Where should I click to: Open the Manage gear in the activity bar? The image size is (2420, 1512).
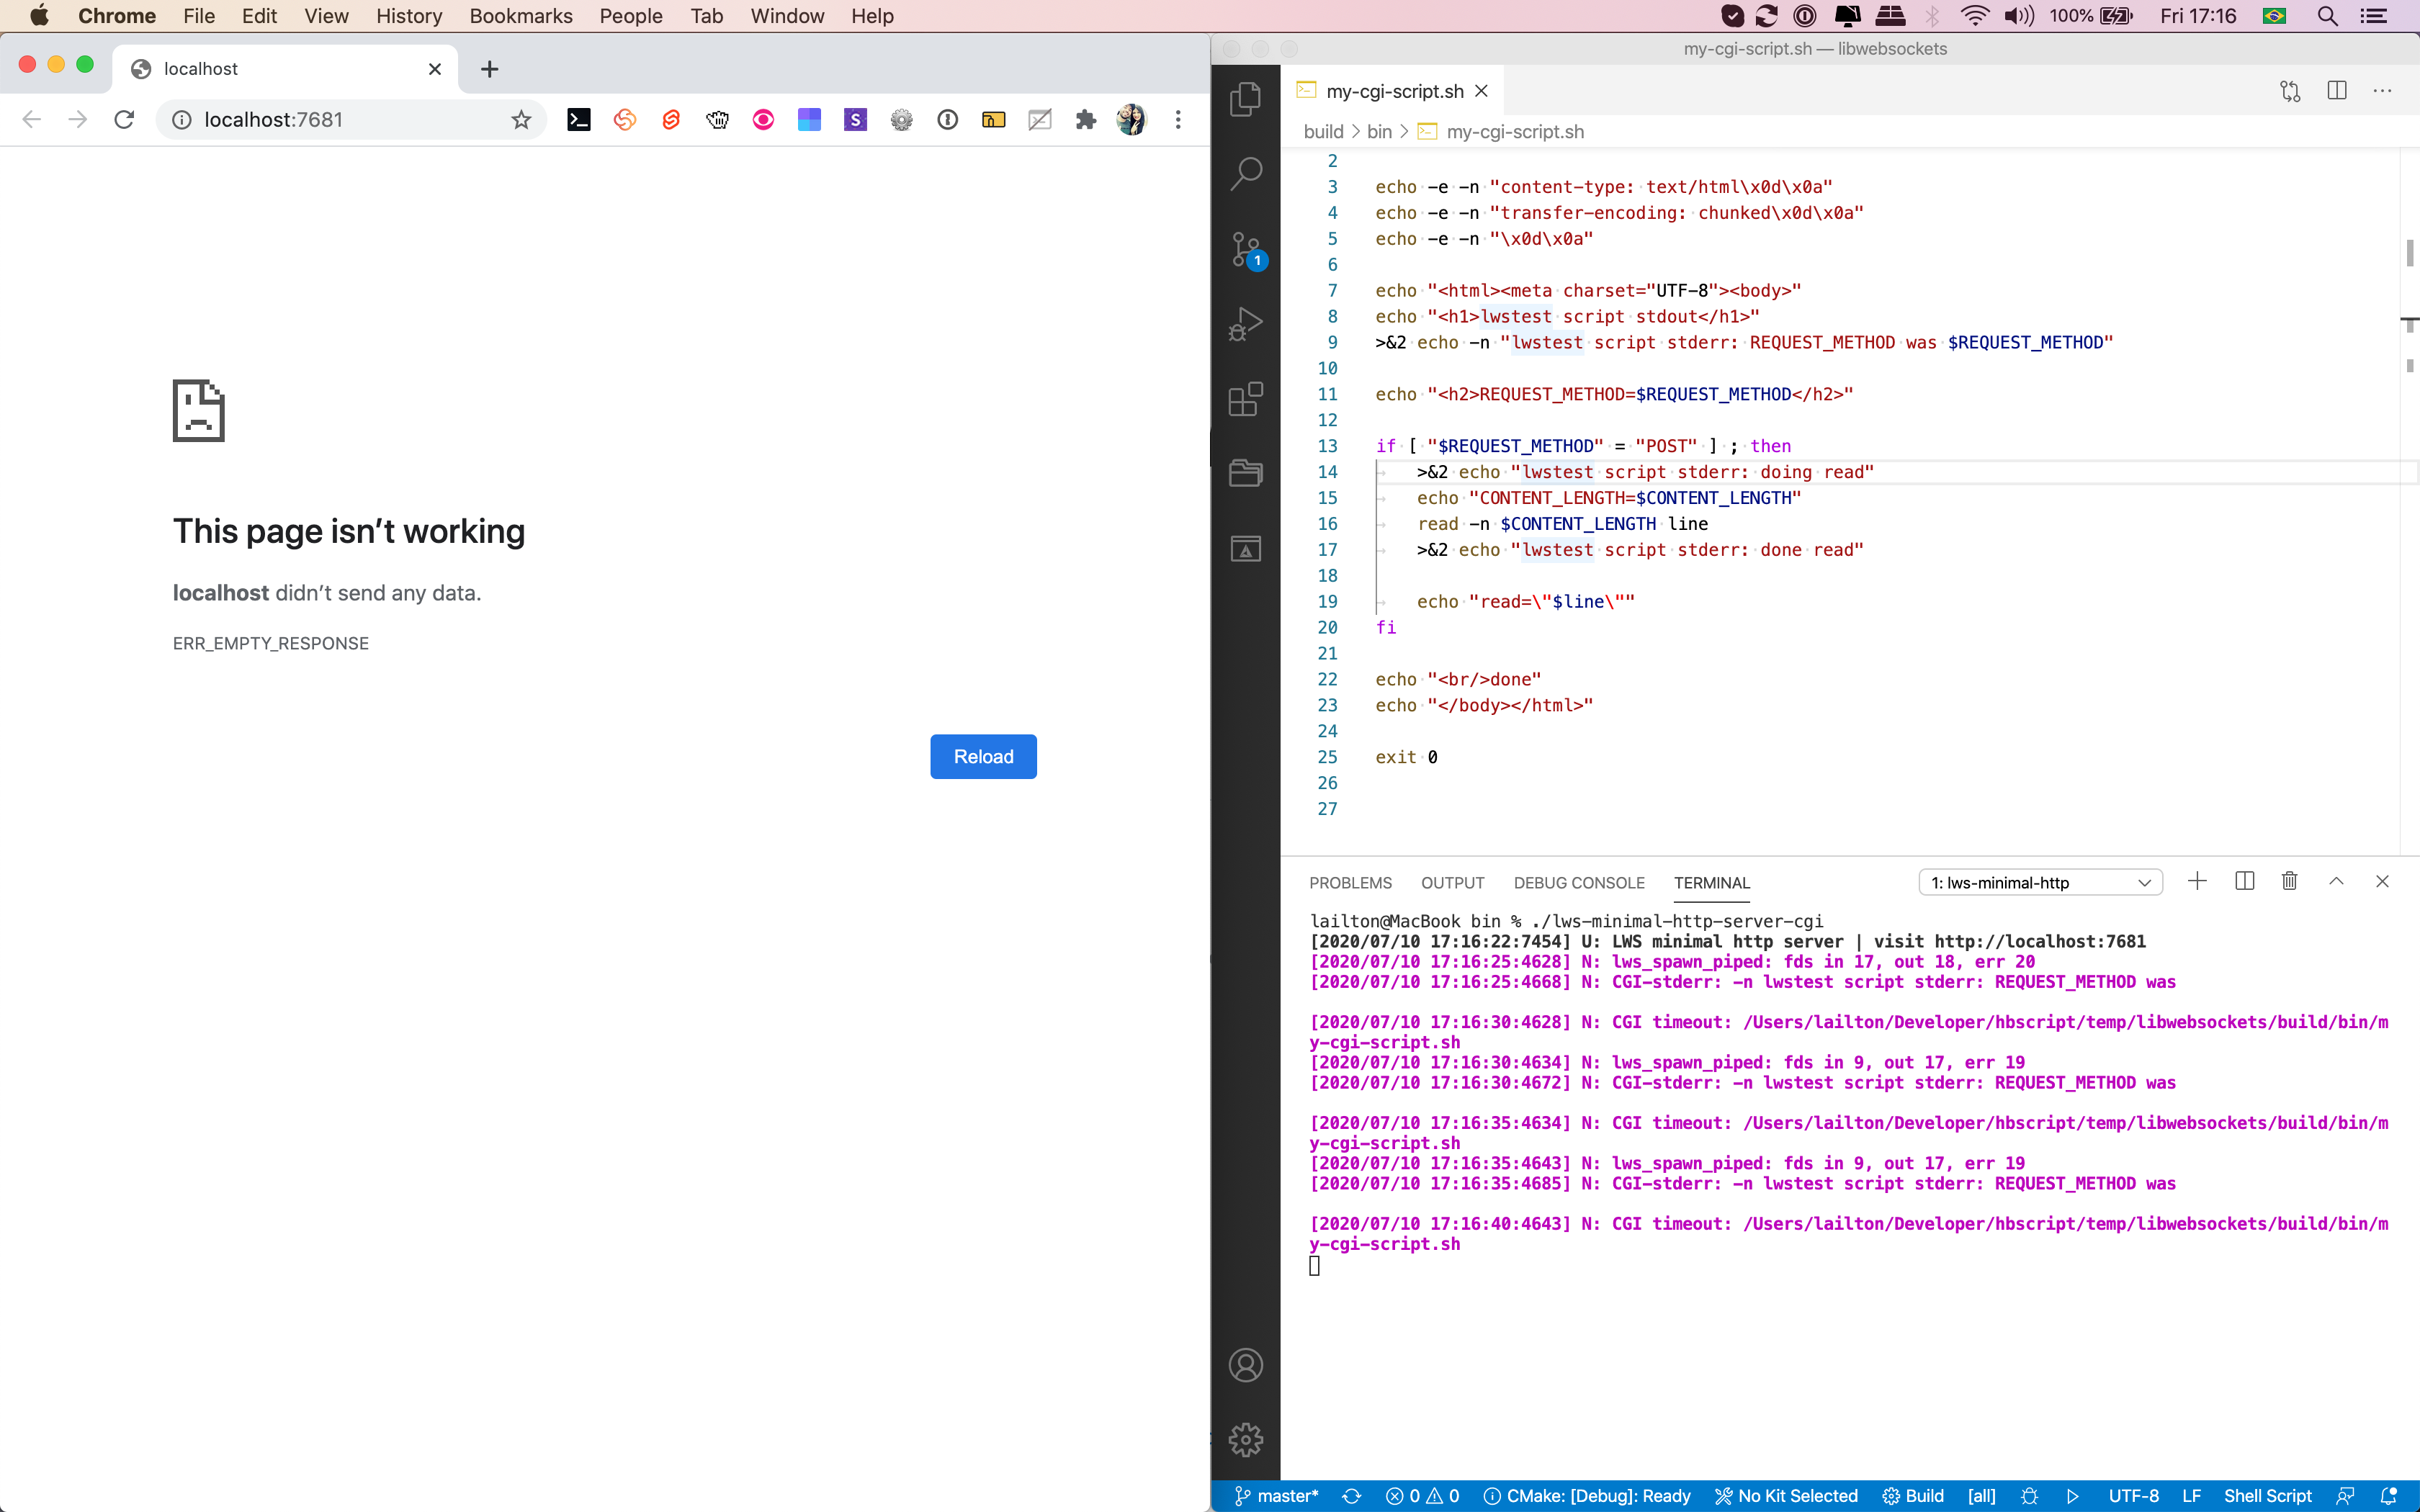[x=1245, y=1440]
